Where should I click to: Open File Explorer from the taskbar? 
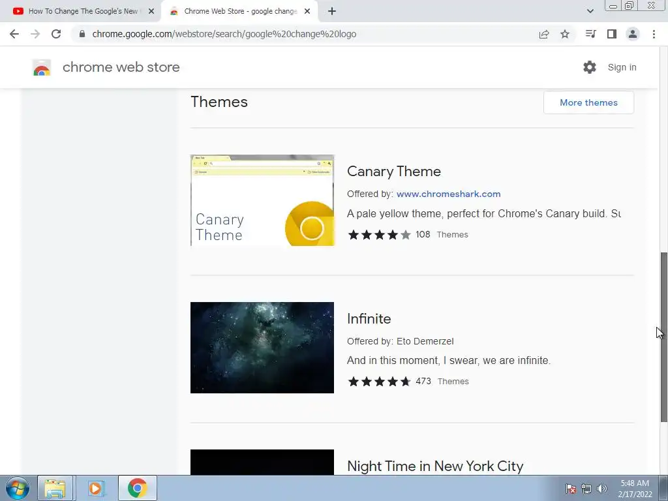point(55,488)
